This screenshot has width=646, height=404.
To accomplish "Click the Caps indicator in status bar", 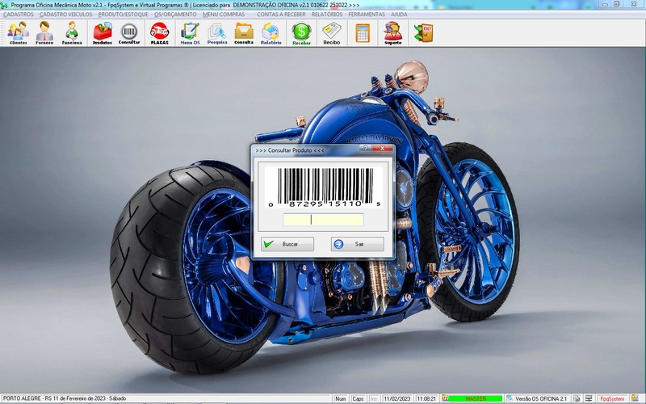I will pos(358,398).
